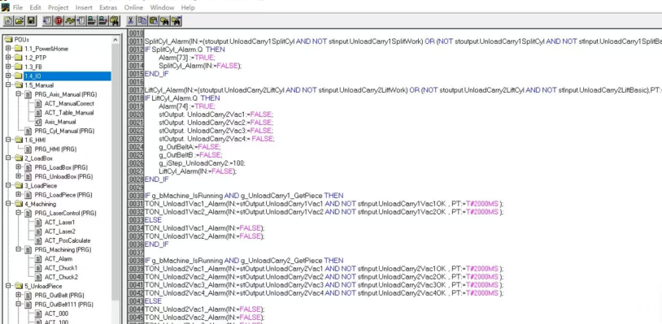The height and width of the screenshot is (324, 662).
Task: Open the Edit menu
Action: 36,7
